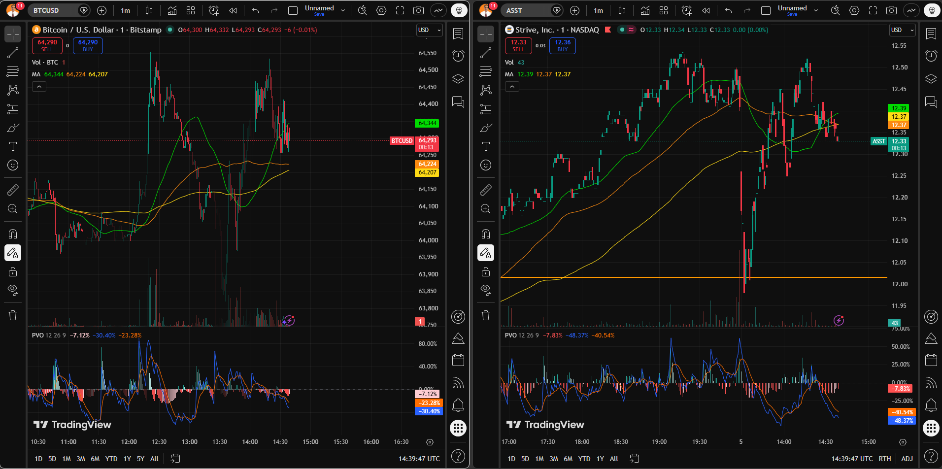Select the Ruler measure tool on ASST chart
Viewport: 942px width, 469px height.
click(x=486, y=190)
